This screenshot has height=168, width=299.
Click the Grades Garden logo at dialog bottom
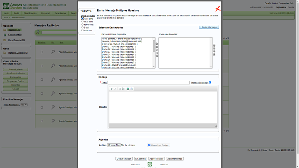pyautogui.click(x=149, y=164)
